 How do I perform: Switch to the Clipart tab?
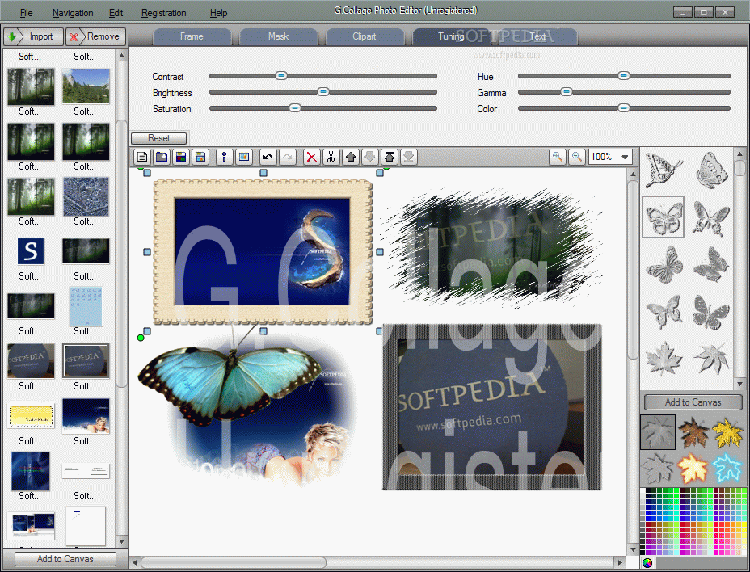coord(364,36)
